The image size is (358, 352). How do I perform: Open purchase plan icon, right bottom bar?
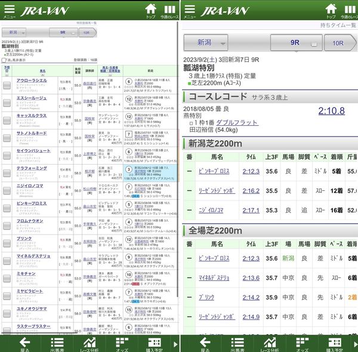click(x=335, y=344)
